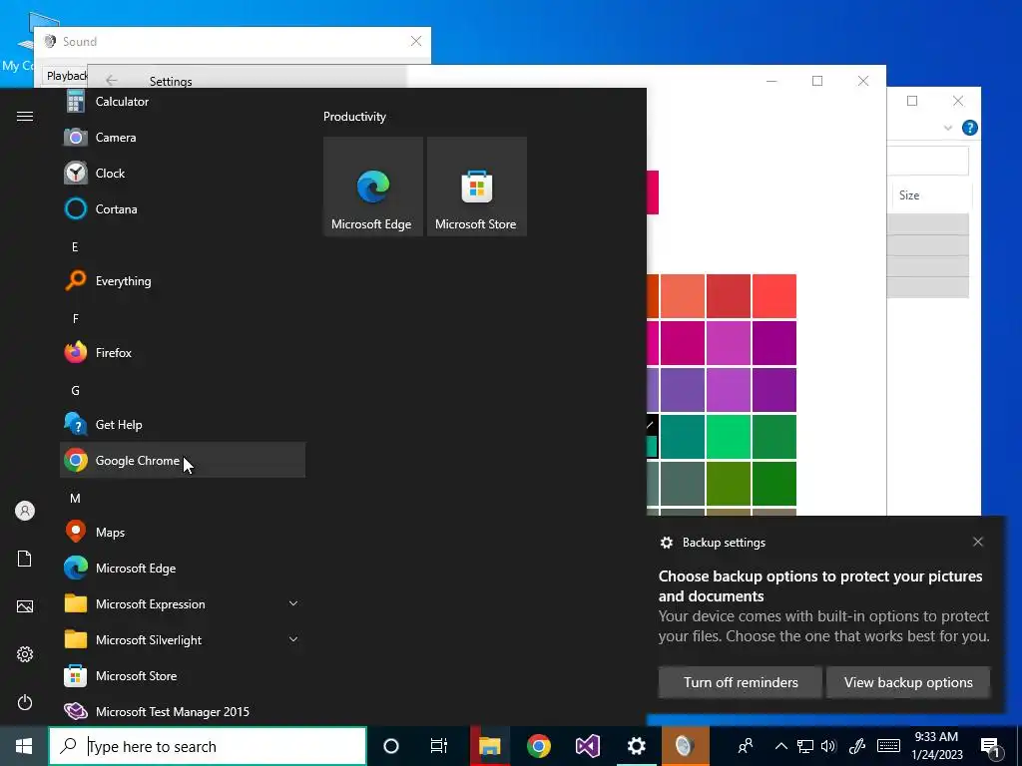Image resolution: width=1022 pixels, height=766 pixels.
Task: Expand the Microsoft Silverlight folder
Action: 183,639
